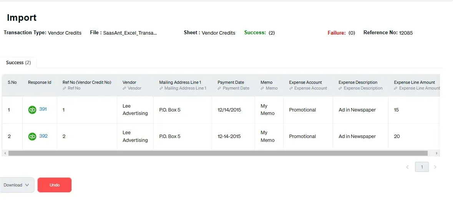The height and width of the screenshot is (213, 453).
Task: Open response ID 392 link
Action: pyautogui.click(x=43, y=136)
